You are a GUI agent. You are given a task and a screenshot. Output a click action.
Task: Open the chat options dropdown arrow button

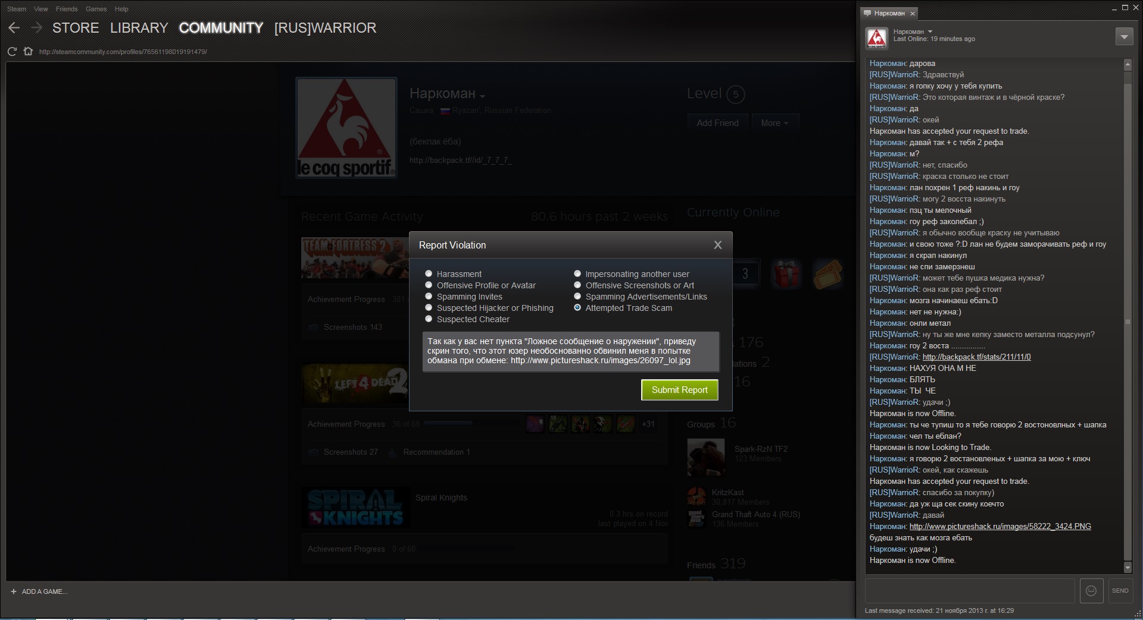pyautogui.click(x=1123, y=37)
